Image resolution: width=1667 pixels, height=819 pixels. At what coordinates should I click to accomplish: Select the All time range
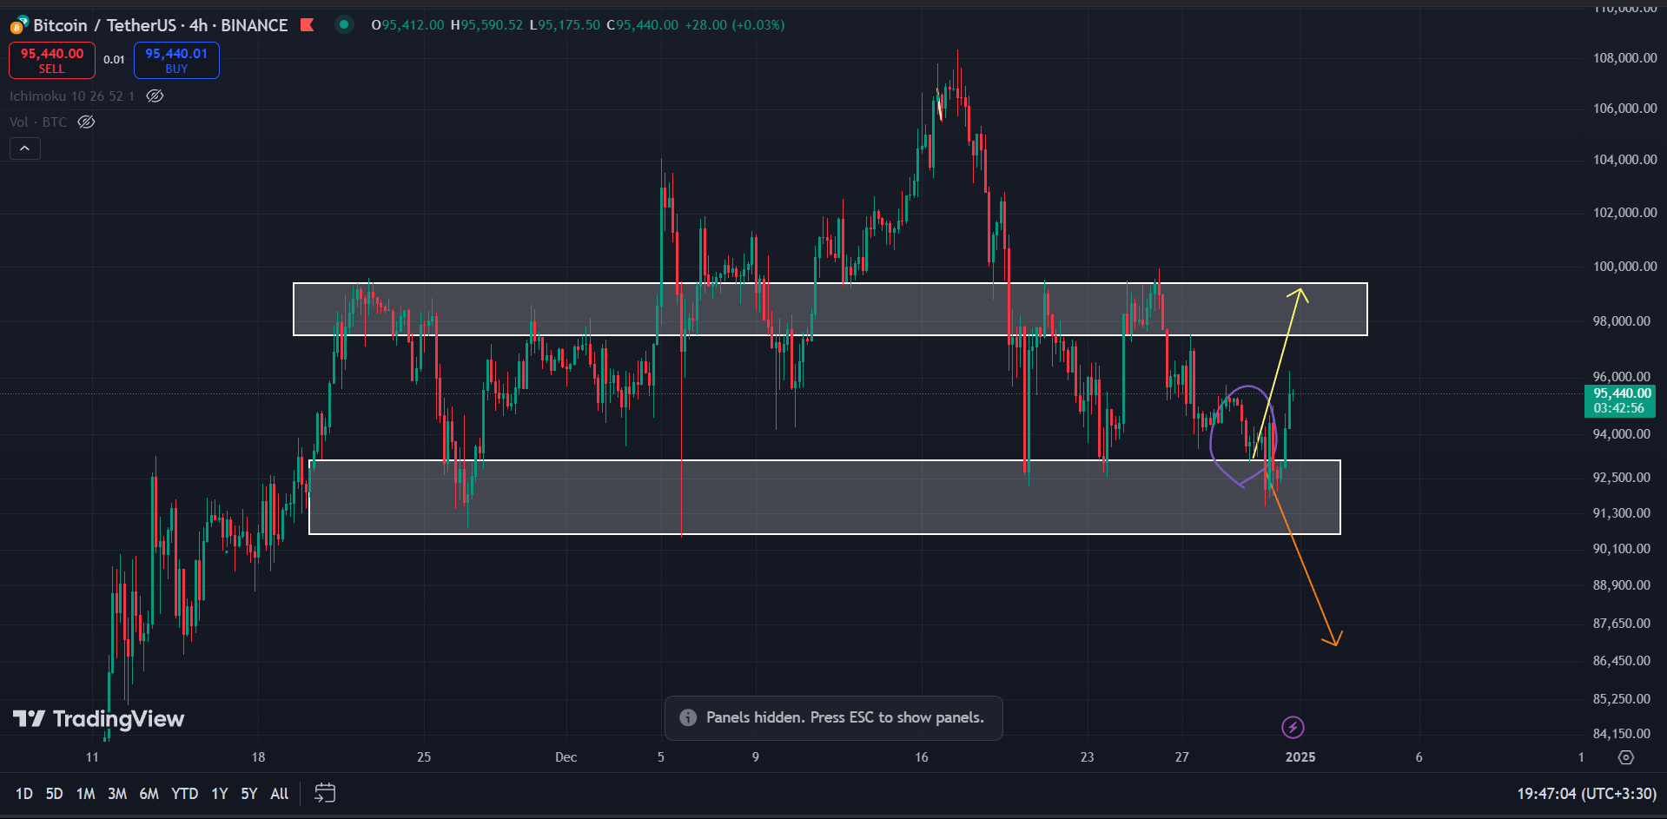(279, 793)
